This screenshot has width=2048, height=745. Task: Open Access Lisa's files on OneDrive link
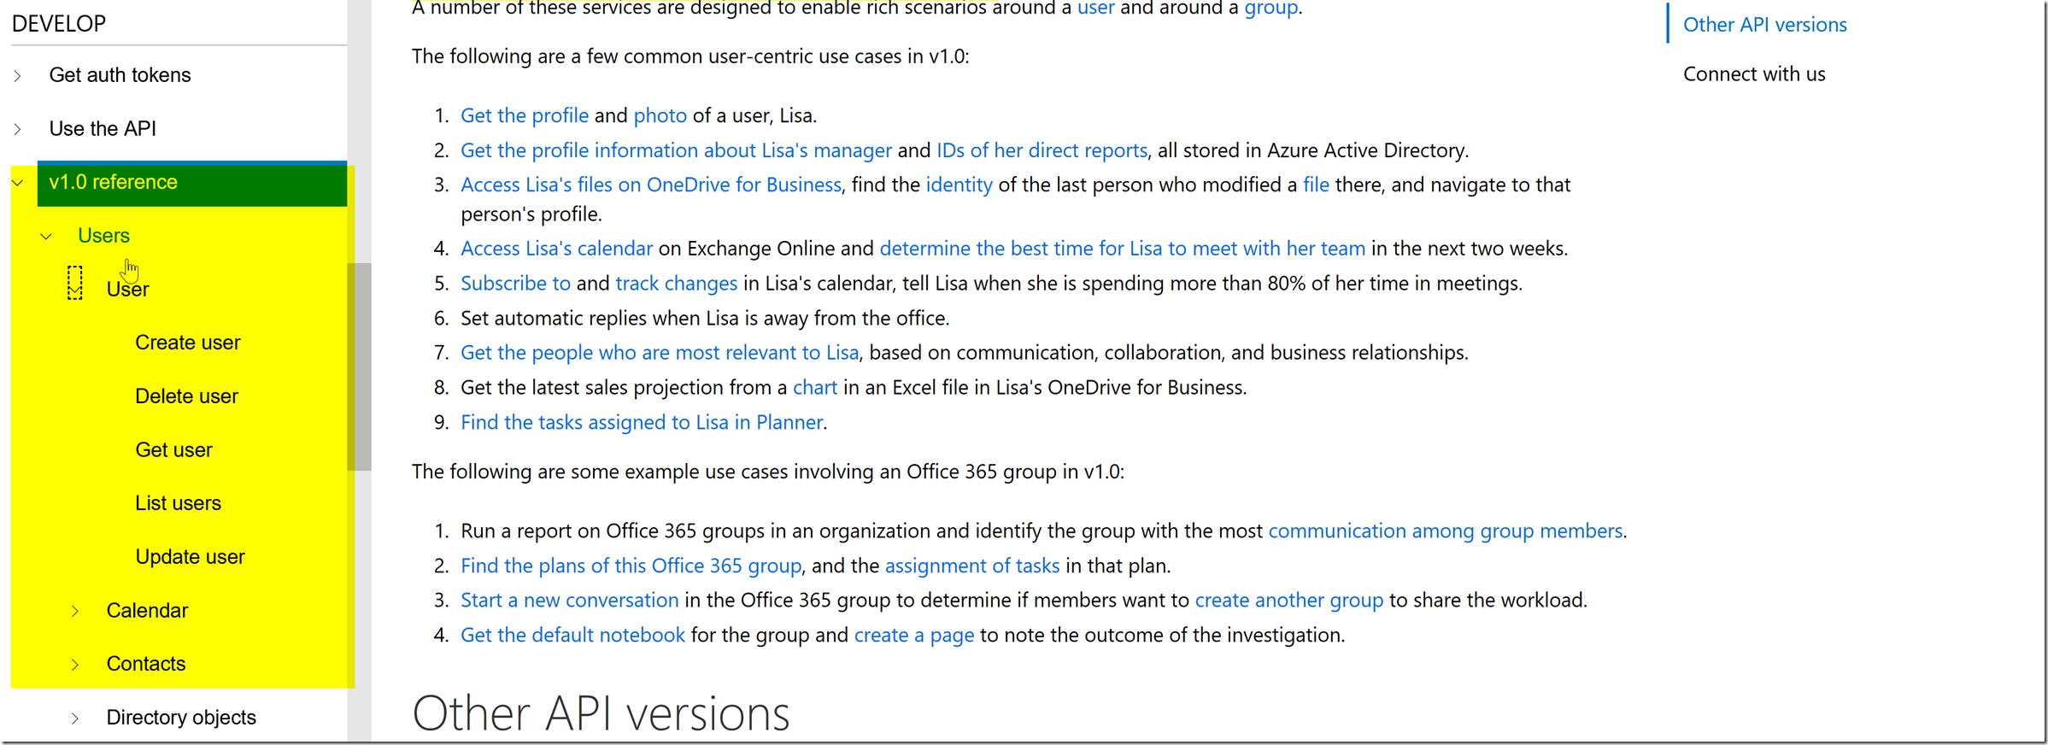(x=651, y=185)
